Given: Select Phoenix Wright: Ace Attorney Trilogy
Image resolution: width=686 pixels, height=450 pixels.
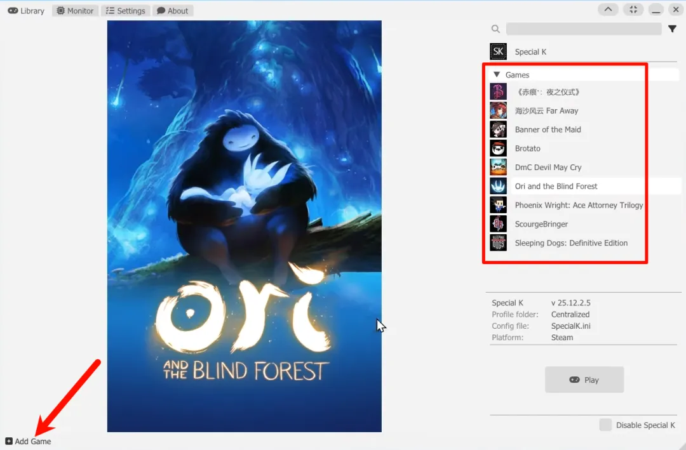Looking at the screenshot, I should coord(579,205).
